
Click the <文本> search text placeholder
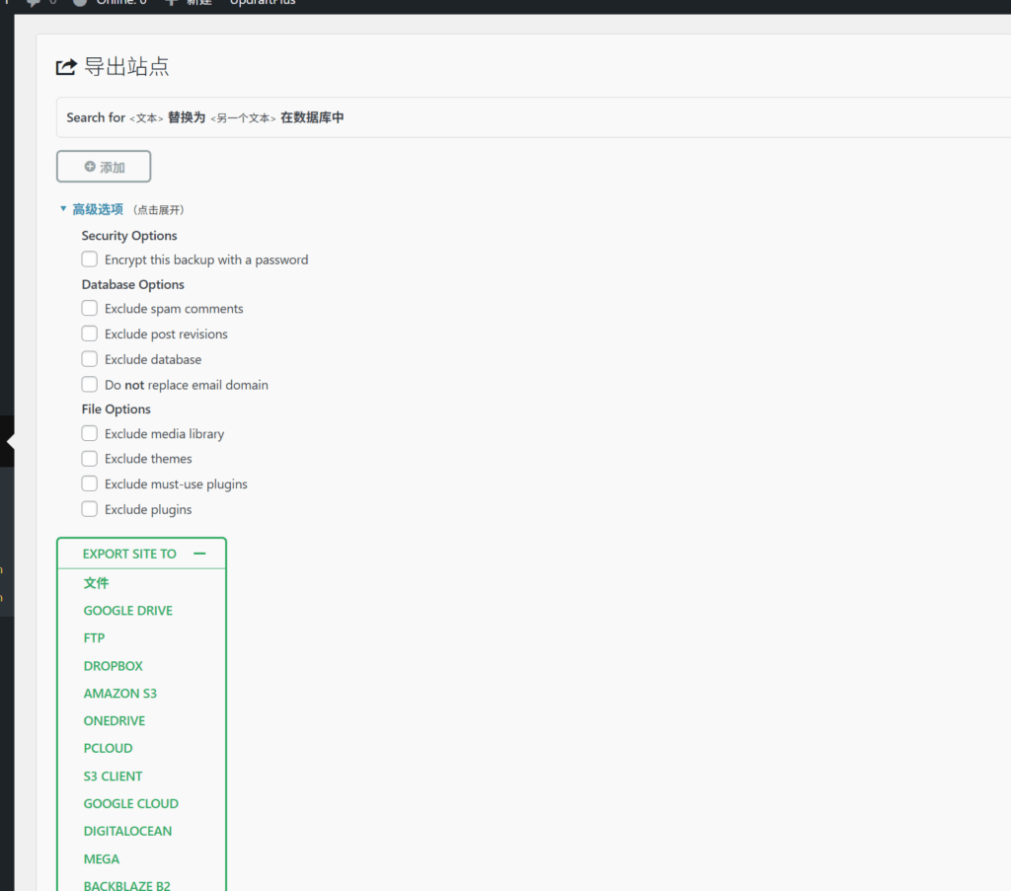[x=146, y=118]
